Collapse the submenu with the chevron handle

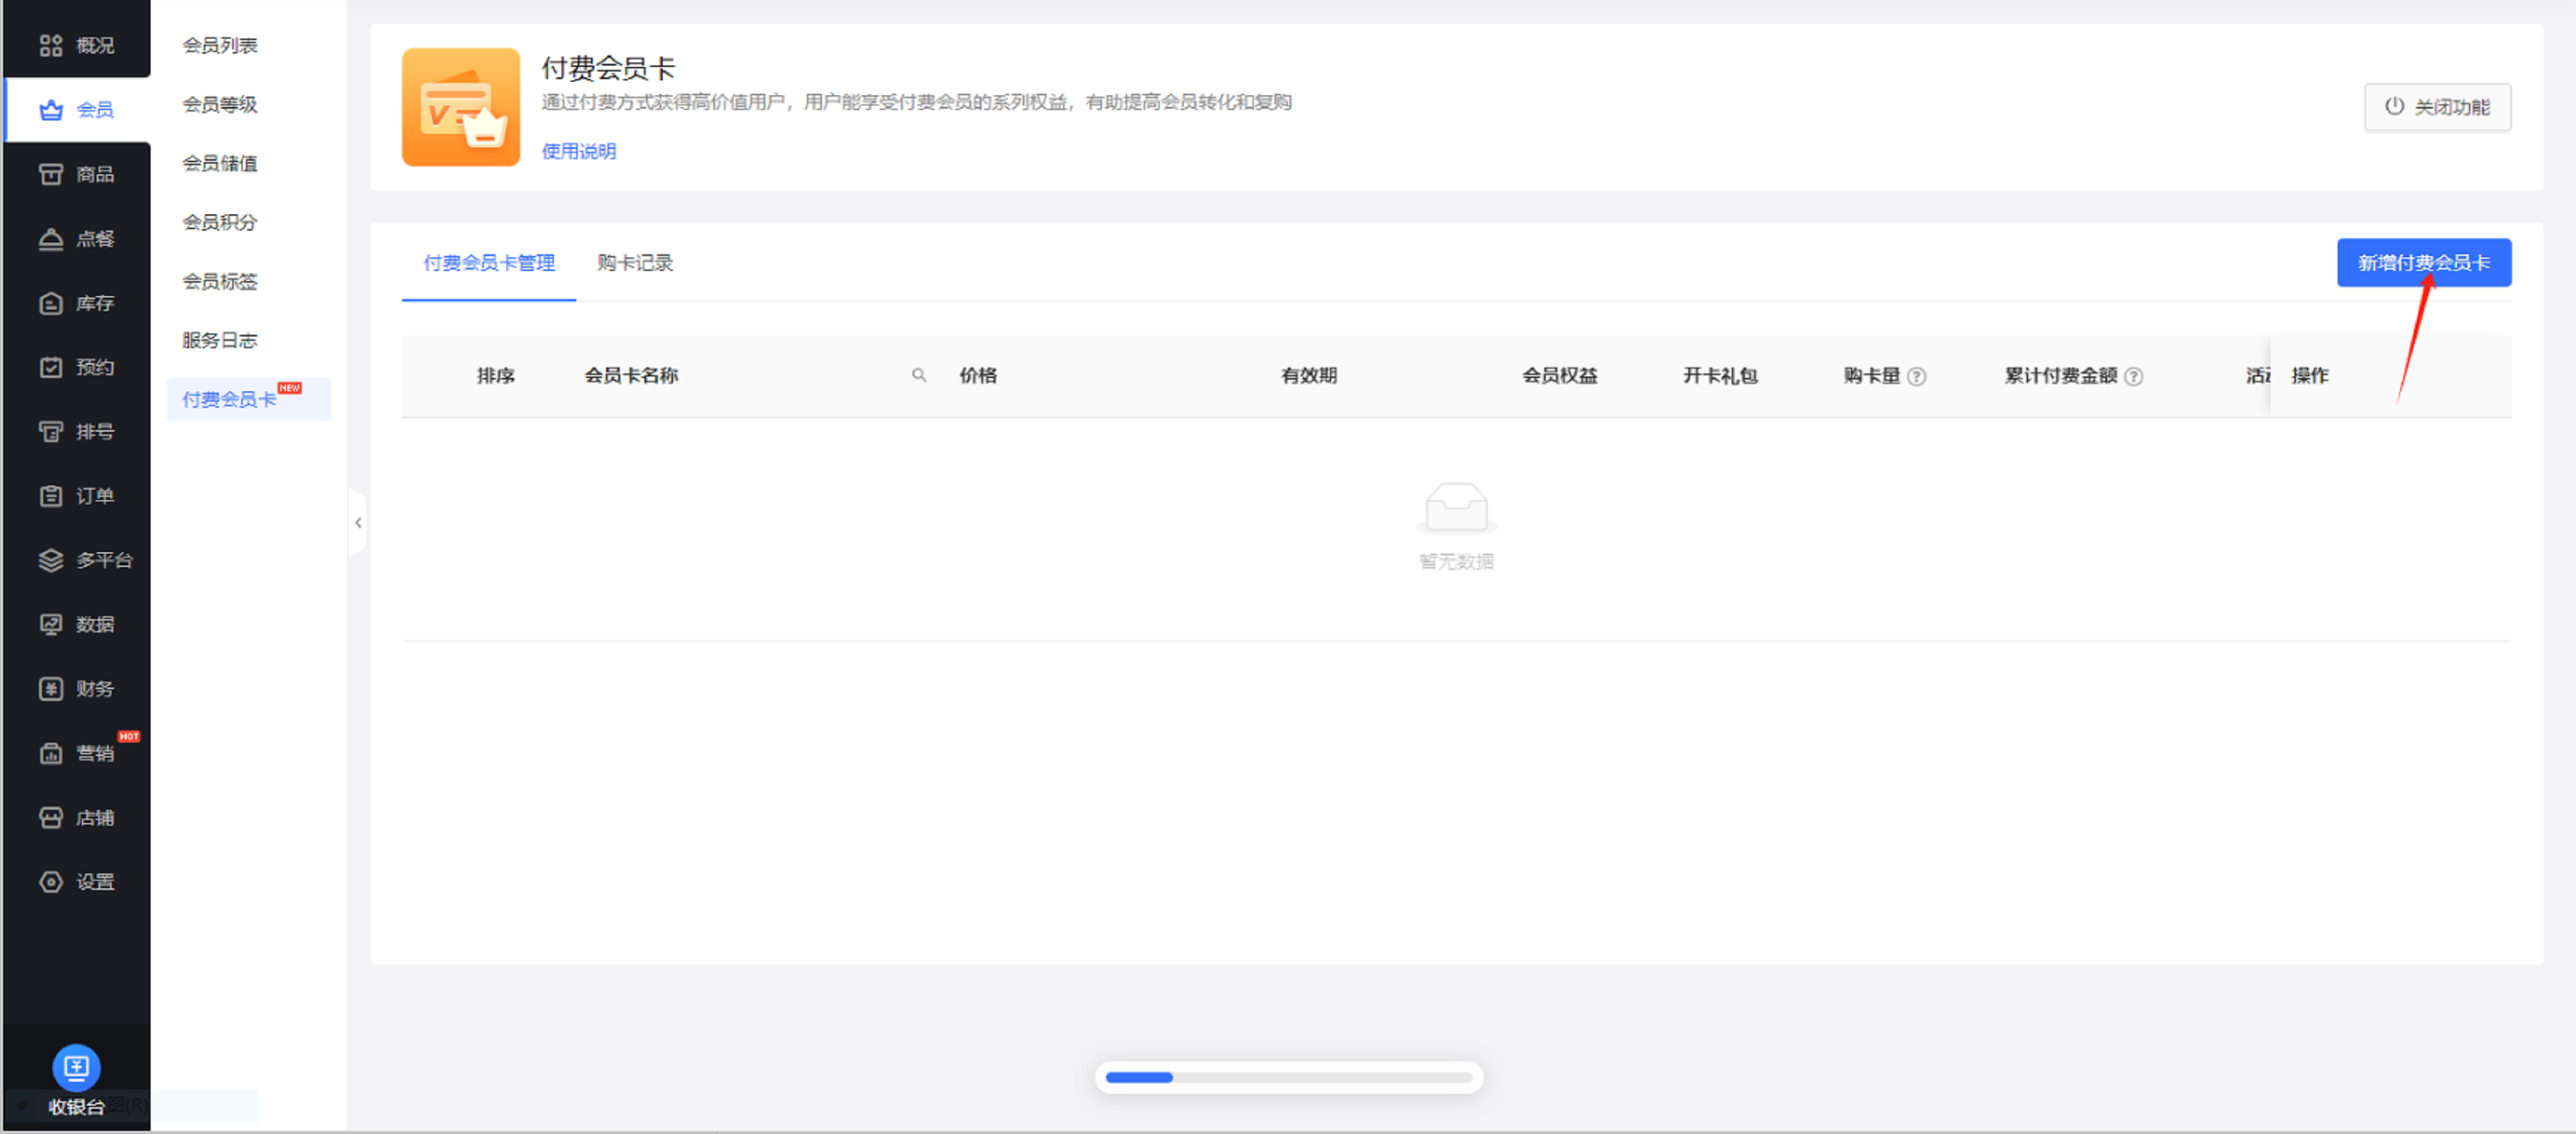[358, 523]
